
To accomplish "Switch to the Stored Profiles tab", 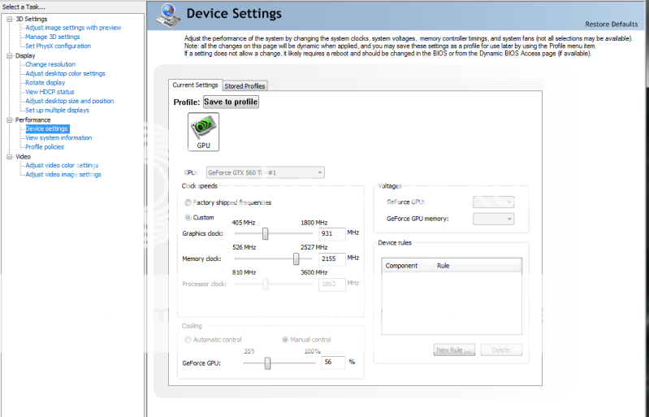I will point(244,86).
